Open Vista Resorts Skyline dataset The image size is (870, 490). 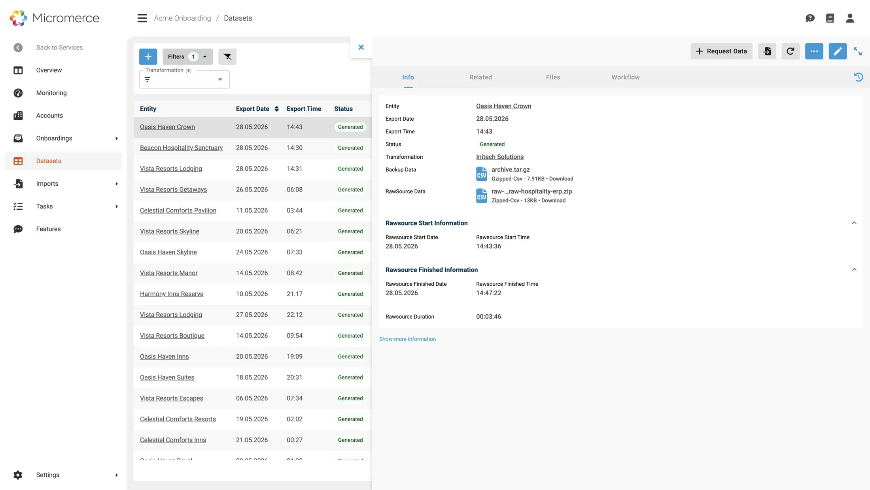169,232
